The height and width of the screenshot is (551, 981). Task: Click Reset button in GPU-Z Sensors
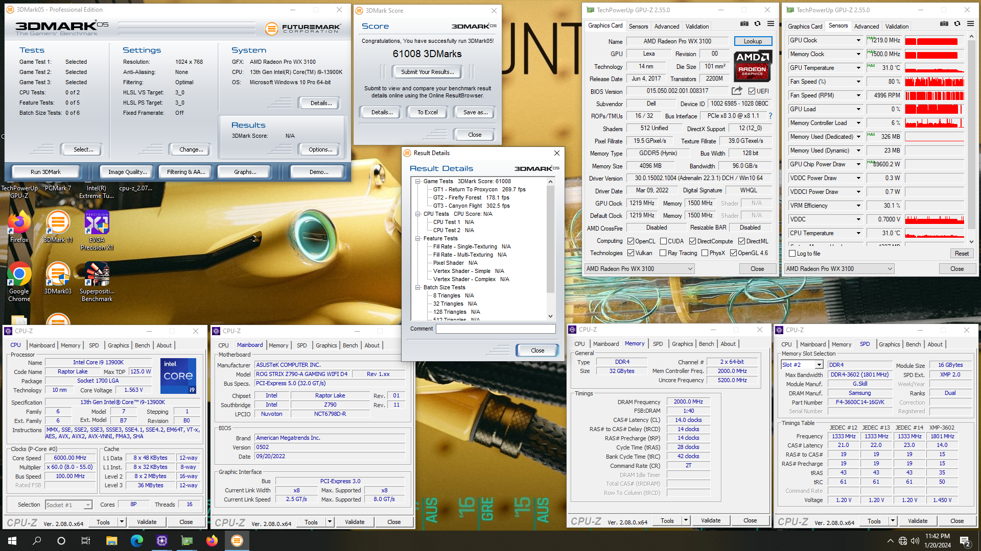(x=962, y=254)
